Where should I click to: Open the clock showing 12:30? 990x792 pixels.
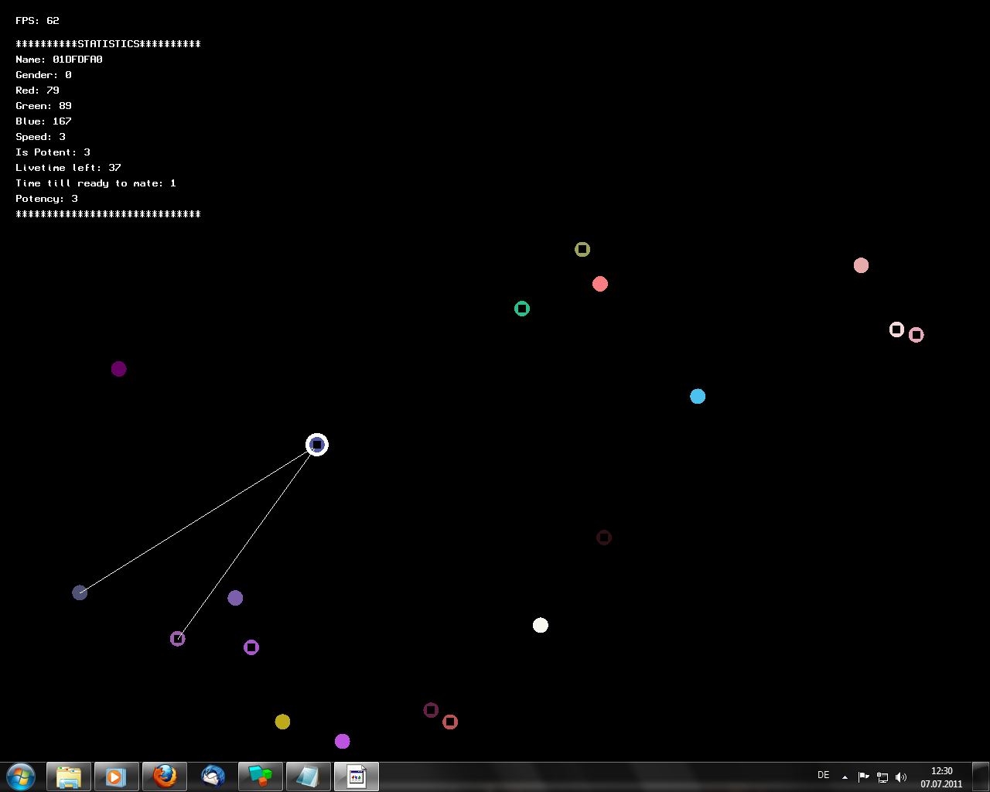(x=941, y=777)
